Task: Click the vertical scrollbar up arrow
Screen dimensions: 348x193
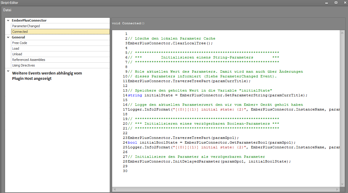Action: 342,33
